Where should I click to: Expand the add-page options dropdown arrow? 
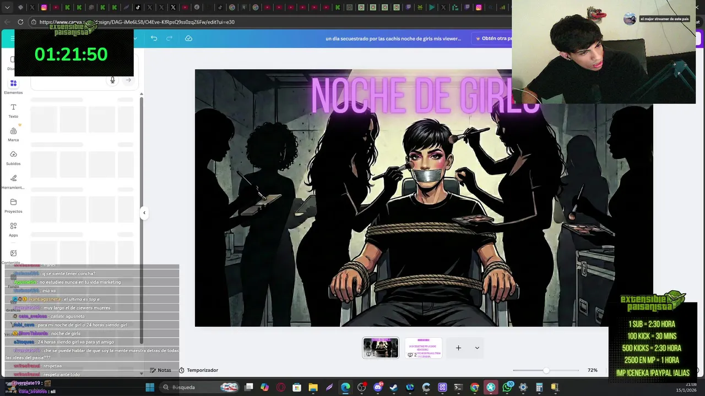477,348
